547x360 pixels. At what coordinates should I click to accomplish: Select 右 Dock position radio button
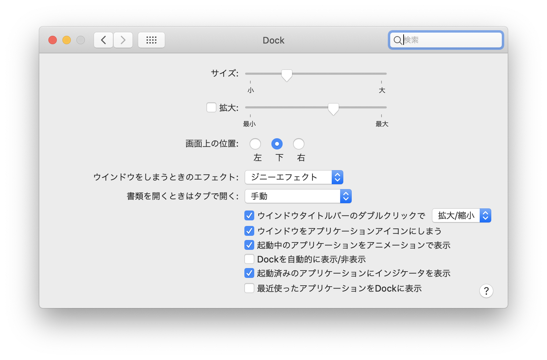[299, 144]
